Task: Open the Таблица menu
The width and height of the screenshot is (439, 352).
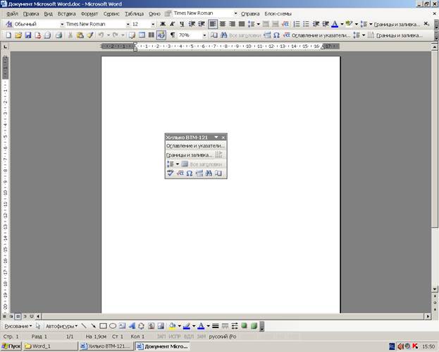Action: click(134, 13)
